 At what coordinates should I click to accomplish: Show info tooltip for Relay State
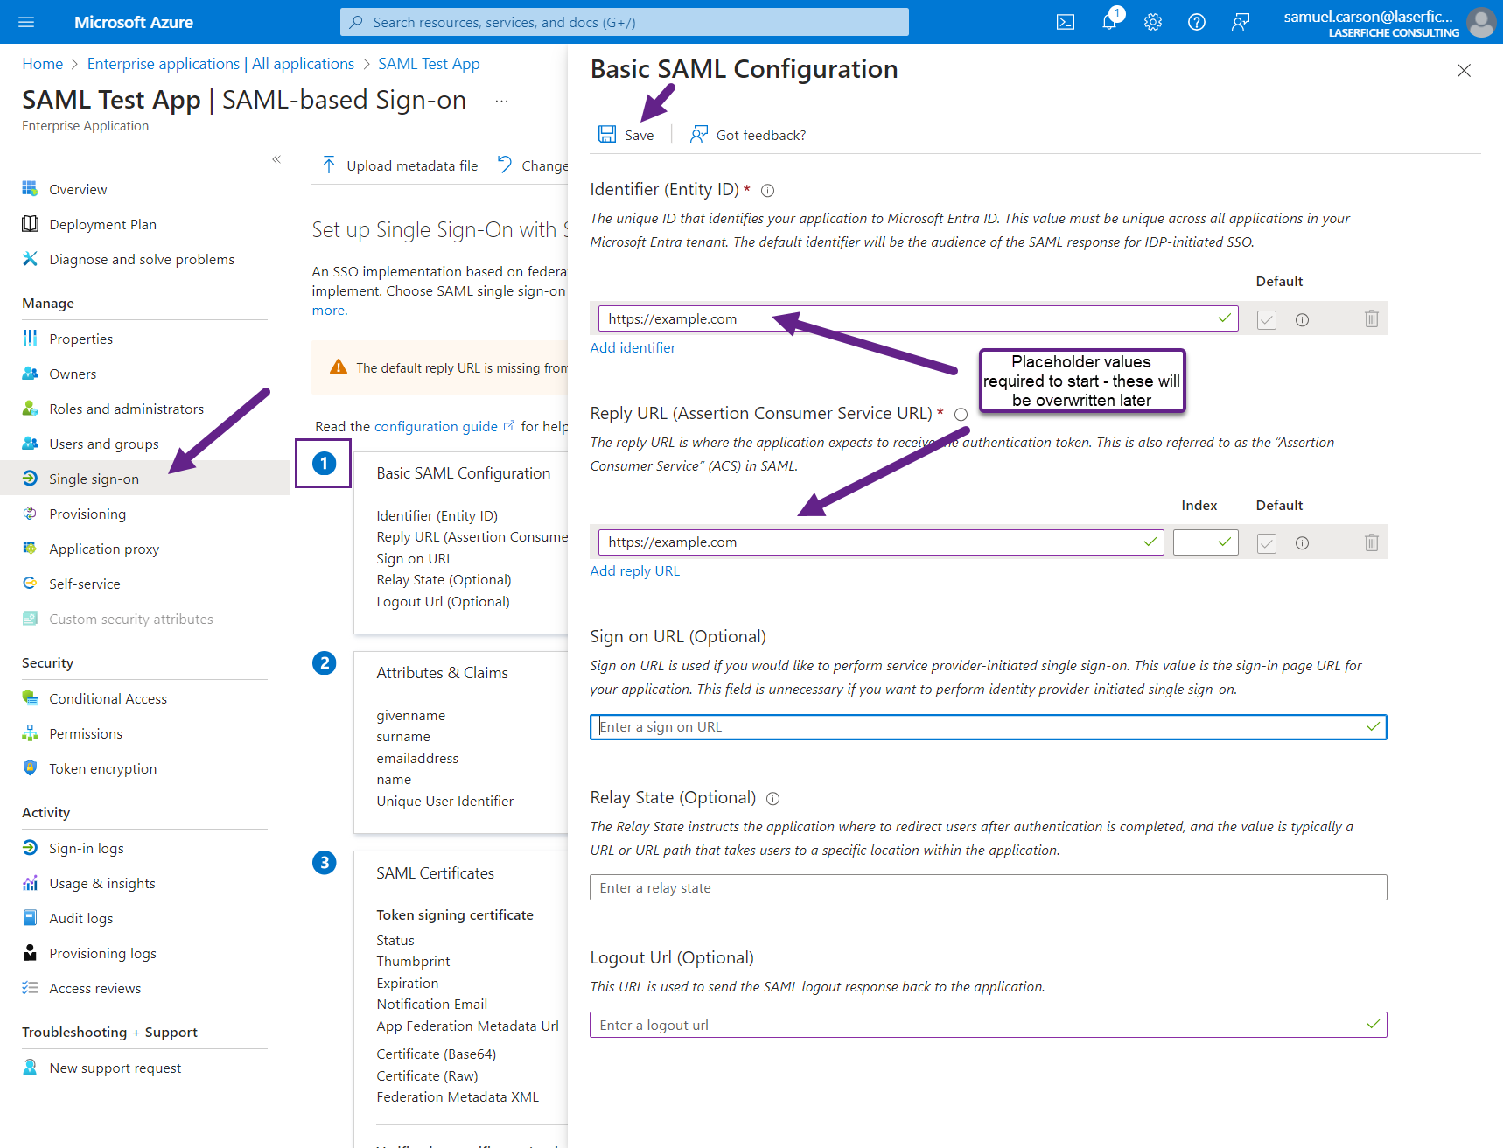point(772,798)
